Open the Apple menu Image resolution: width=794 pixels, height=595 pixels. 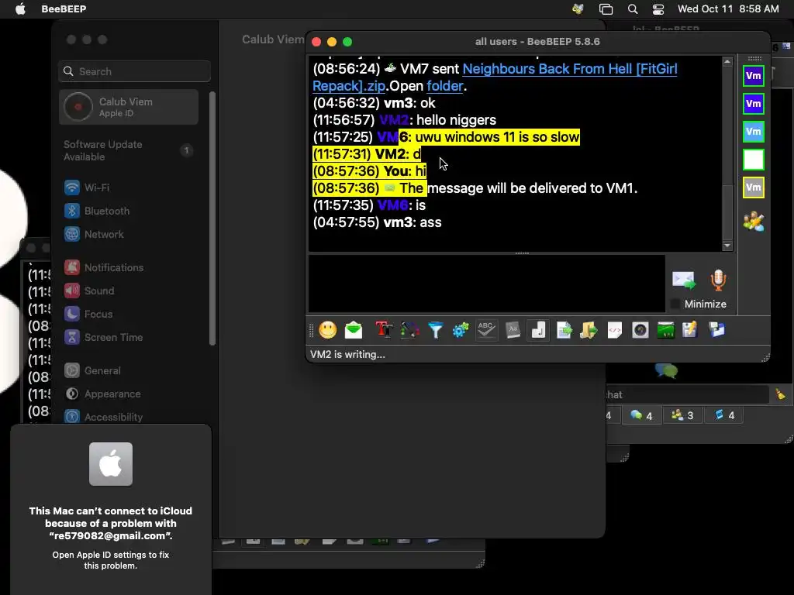[20, 9]
